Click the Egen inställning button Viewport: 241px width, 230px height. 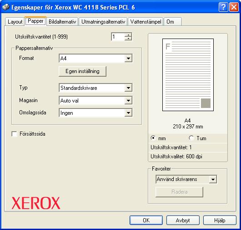click(82, 71)
